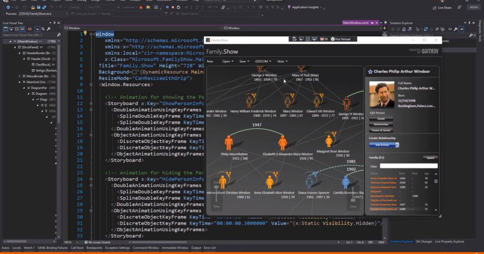Open the XAML Binding Failures panel tab
484x254 pixels.
coord(53,248)
